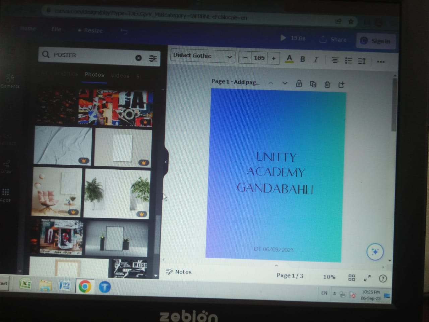The height and width of the screenshot is (322, 429).
Task: Change text alignment
Action: point(335,60)
